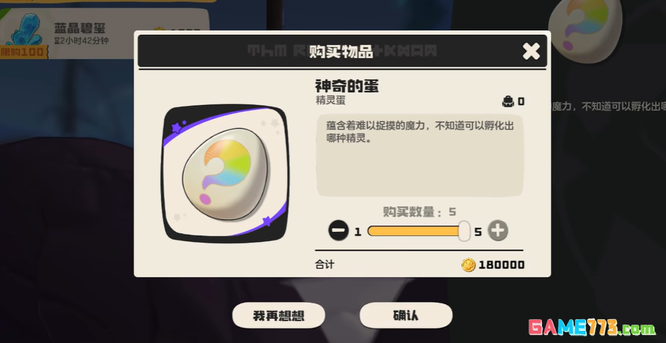The height and width of the screenshot is (343, 666).
Task: Click the 购买物品 dialog title bar
Action: pyautogui.click(x=342, y=51)
